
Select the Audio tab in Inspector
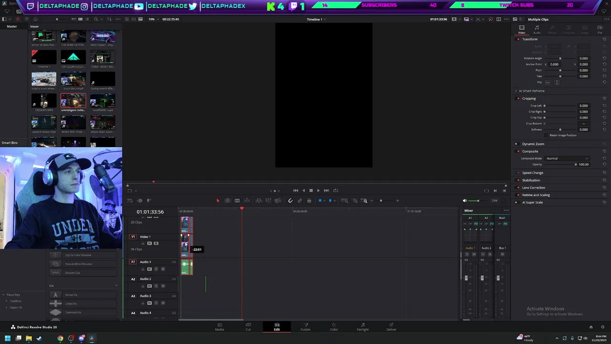[x=537, y=30]
